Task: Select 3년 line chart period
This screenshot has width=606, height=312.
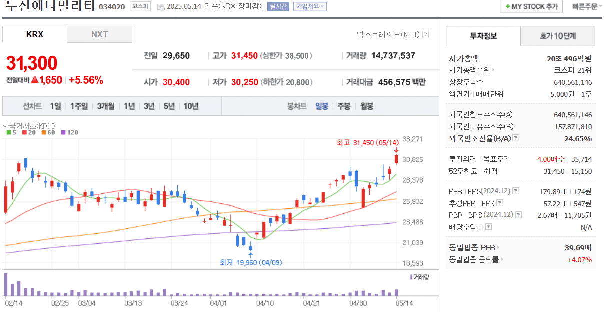Action: coord(149,106)
